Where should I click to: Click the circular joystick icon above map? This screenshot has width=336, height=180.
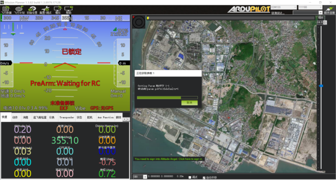139,22
